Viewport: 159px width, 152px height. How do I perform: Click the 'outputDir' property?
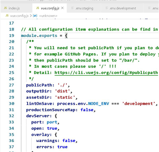(x=38, y=91)
